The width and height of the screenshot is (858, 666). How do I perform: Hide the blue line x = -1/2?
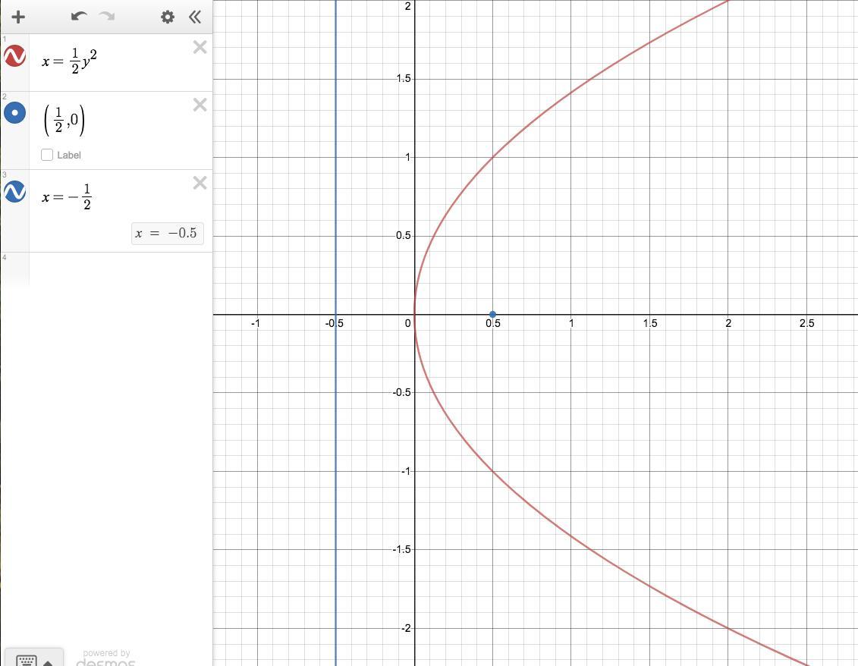point(14,192)
